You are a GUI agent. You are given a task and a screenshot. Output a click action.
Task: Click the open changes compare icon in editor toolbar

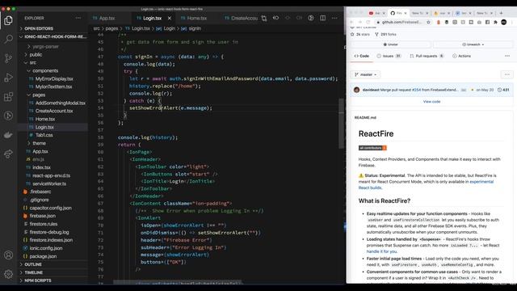tap(264, 18)
